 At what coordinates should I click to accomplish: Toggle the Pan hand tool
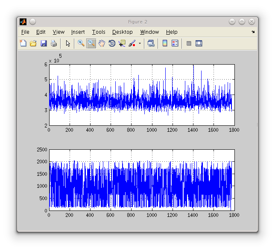[x=102, y=43]
